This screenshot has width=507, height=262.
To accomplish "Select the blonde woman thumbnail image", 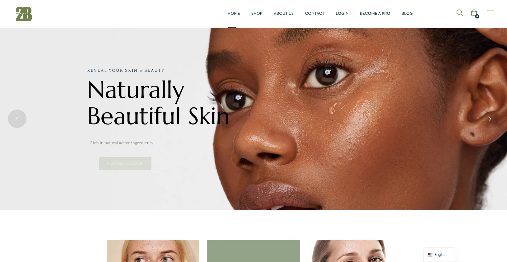I will click(x=153, y=251).
